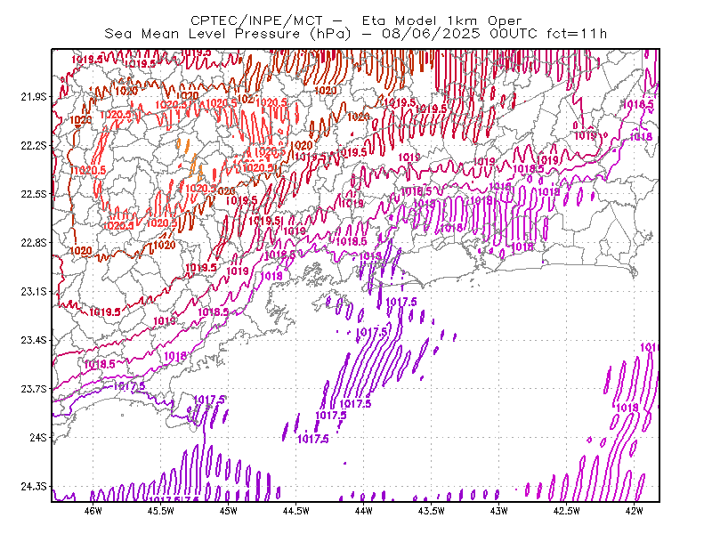Click the longitude label '45W'
712x550 pixels.
coord(229,511)
